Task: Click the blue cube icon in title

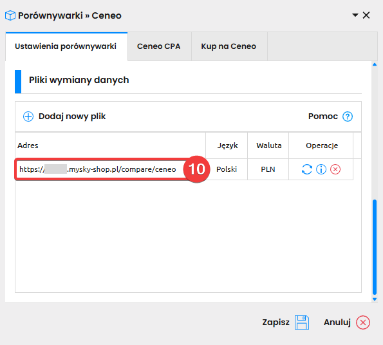Action: tap(10, 15)
